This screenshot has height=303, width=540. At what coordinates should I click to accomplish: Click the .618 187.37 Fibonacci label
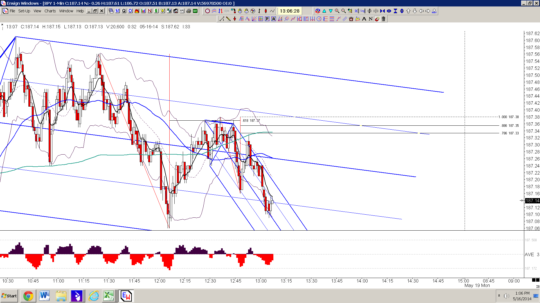click(x=251, y=121)
